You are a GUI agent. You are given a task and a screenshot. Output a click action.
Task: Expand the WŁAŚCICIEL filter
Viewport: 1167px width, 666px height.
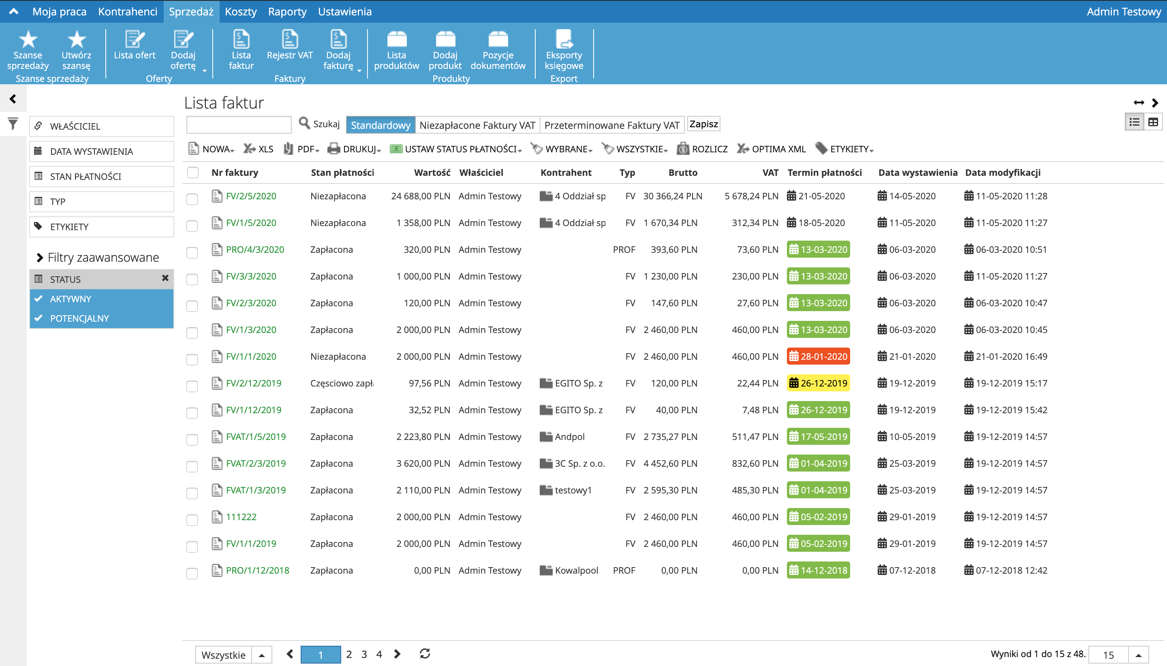(x=102, y=126)
